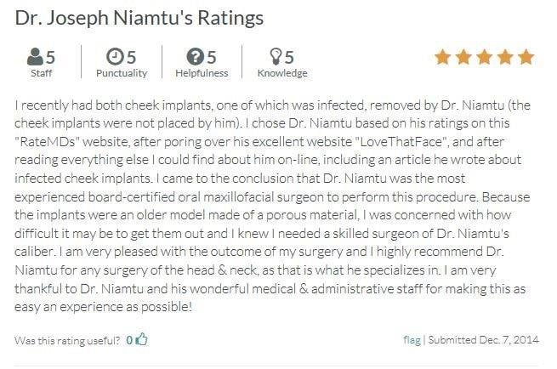Image resolution: width=557 pixels, height=369 pixels.
Task: Flag this review
Action: coord(412,340)
